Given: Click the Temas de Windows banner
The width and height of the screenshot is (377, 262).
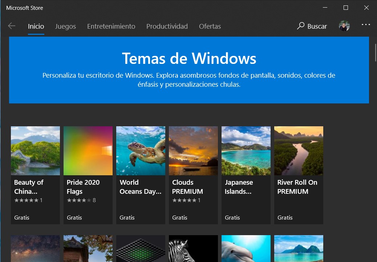Looking at the screenshot, I should [189, 70].
